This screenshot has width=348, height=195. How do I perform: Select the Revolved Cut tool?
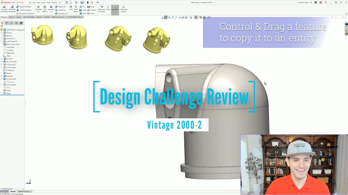51,9
